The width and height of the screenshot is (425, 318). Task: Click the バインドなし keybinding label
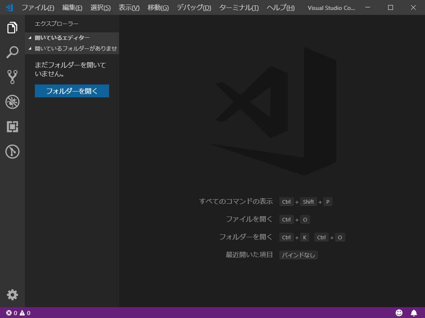point(298,255)
